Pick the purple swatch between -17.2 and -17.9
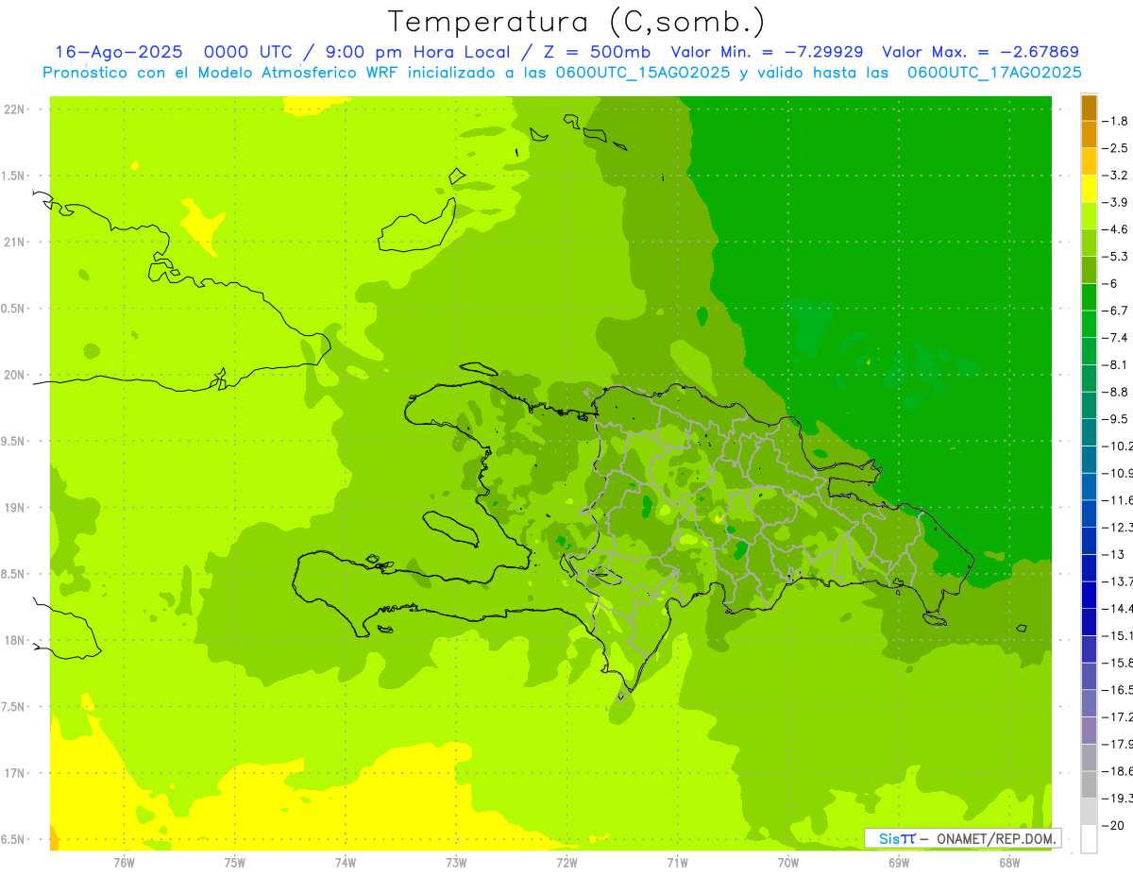 pos(1089,731)
